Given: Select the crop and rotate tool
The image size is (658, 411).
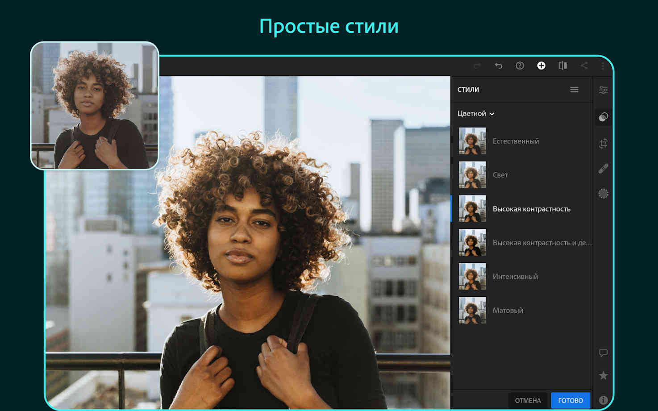Looking at the screenshot, I should click(603, 144).
